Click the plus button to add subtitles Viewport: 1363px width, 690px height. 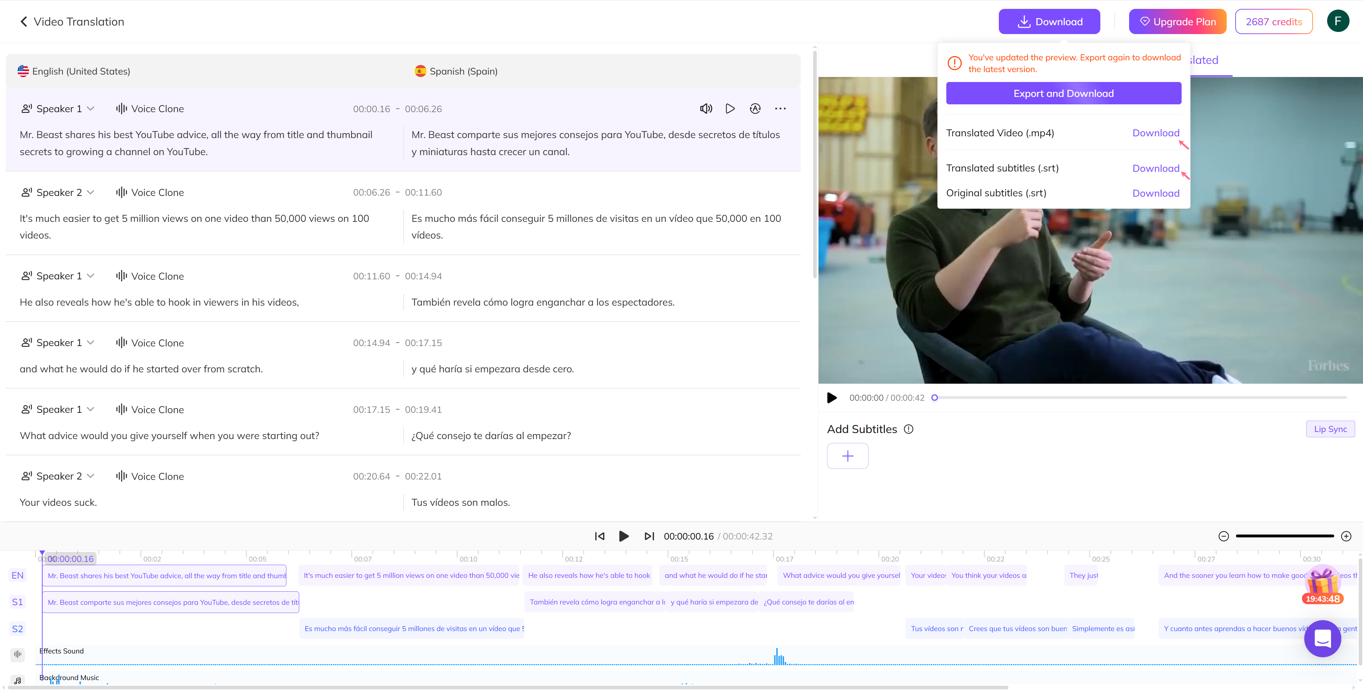pos(847,456)
